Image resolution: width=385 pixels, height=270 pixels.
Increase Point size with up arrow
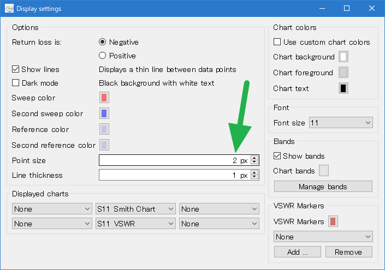[254, 158]
